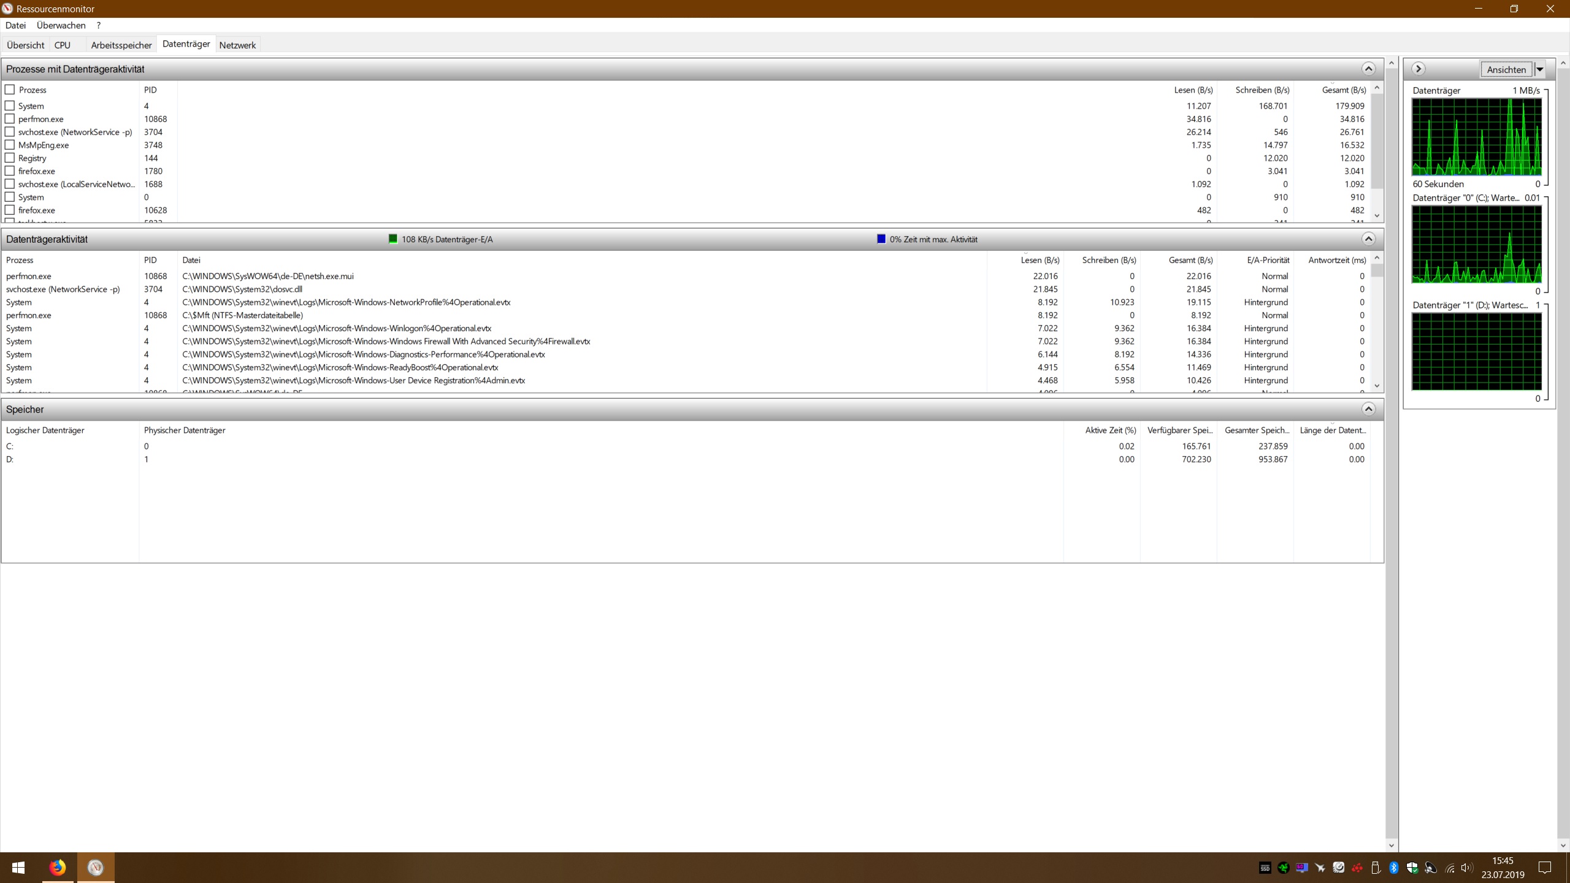Click the Ansichten button

1506,69
